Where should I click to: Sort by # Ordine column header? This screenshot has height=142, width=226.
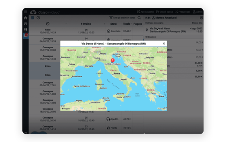coord(86,24)
